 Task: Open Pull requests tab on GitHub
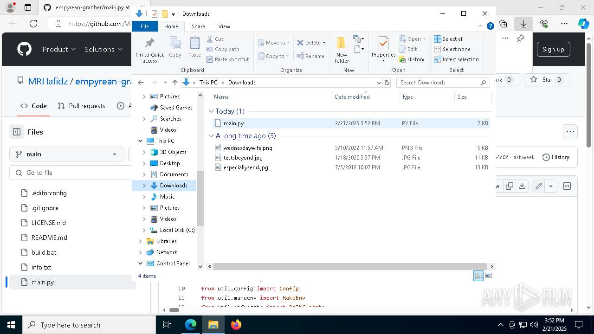point(82,106)
